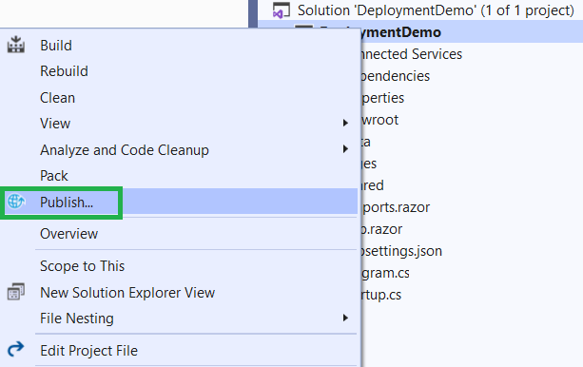Click the Build icon in context menu
The image size is (583, 367).
pyautogui.click(x=15, y=45)
